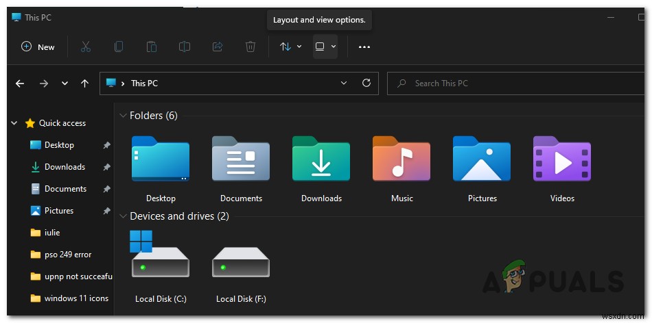Minimize the This PC window
The image size is (652, 323).
pos(611,17)
